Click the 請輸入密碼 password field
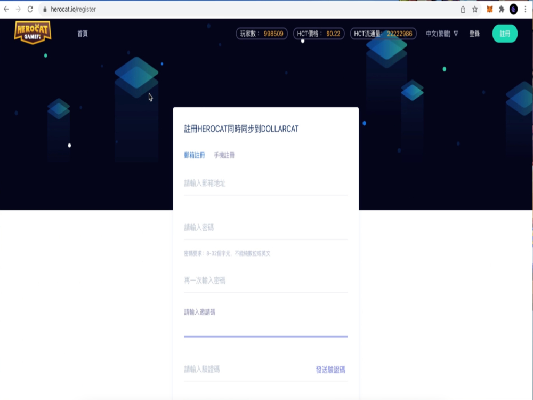The height and width of the screenshot is (400, 533). [x=266, y=228]
